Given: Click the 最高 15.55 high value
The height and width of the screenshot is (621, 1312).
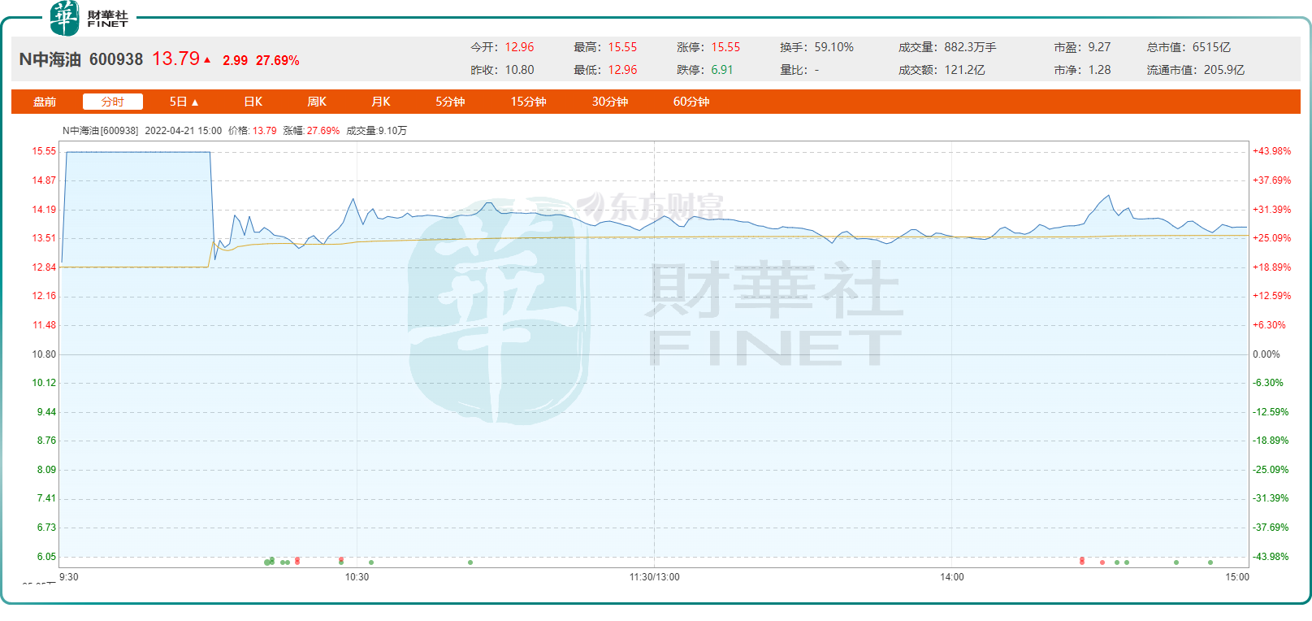Looking at the screenshot, I should pyautogui.click(x=605, y=47).
